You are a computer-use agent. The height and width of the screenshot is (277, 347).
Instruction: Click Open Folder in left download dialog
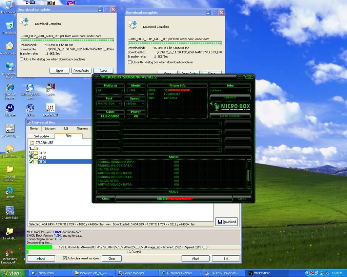click(81, 71)
